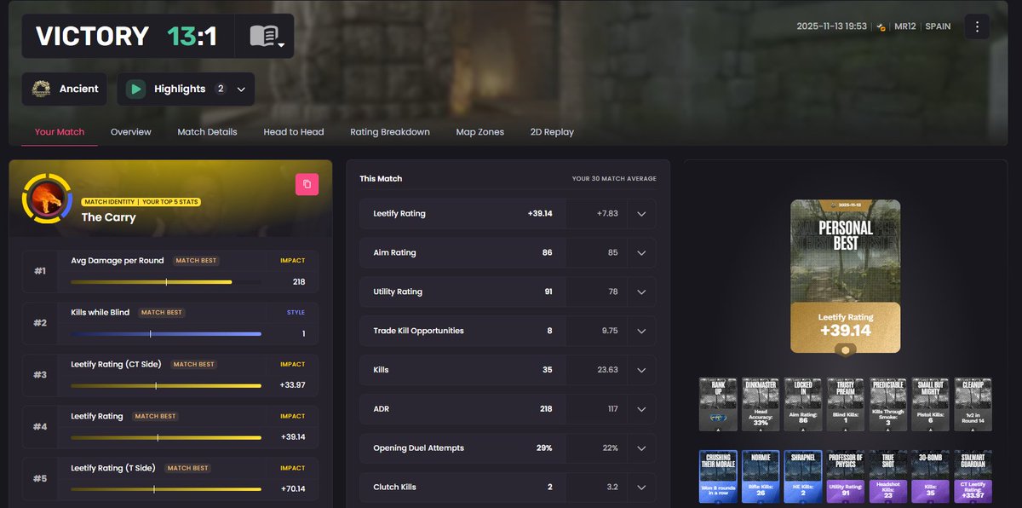Launch the 2D Replay tab
The width and height of the screenshot is (1022, 508).
point(552,132)
